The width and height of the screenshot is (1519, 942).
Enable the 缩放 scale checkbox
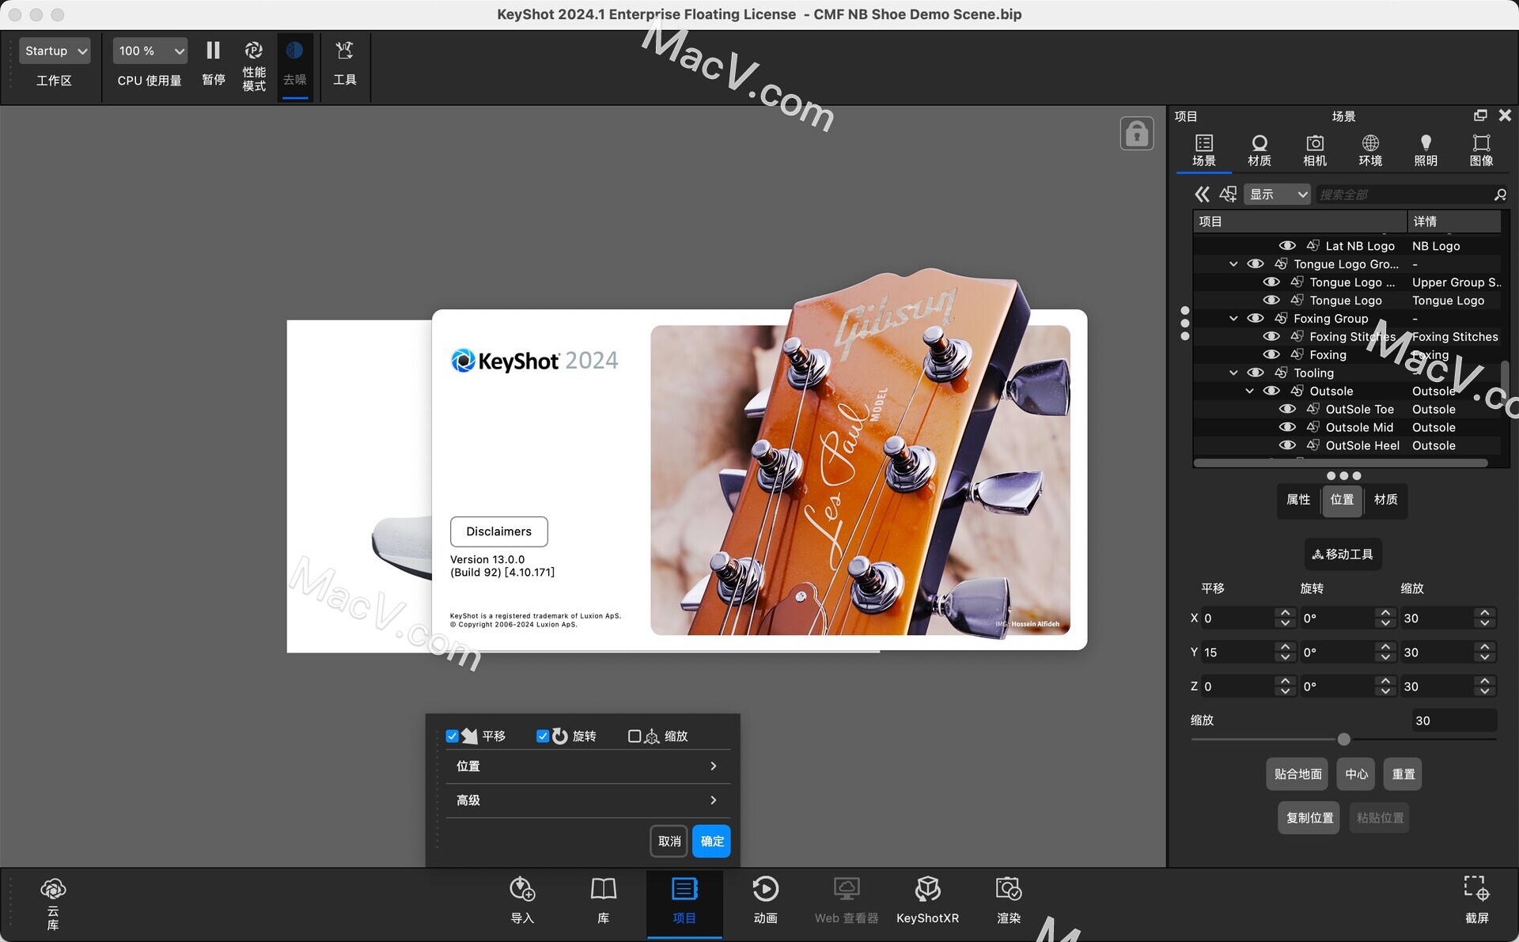point(634,736)
